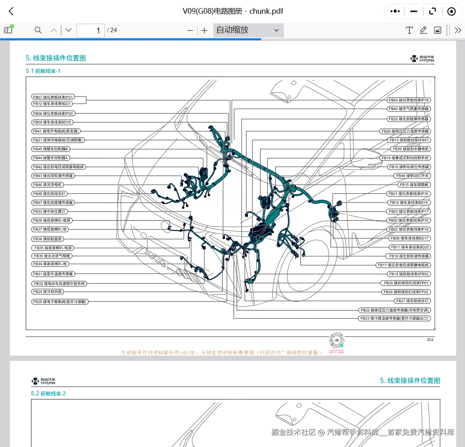Screen dimensions: 465x447
Task: Toggle fullscreen expand icon
Action: click(433, 11)
